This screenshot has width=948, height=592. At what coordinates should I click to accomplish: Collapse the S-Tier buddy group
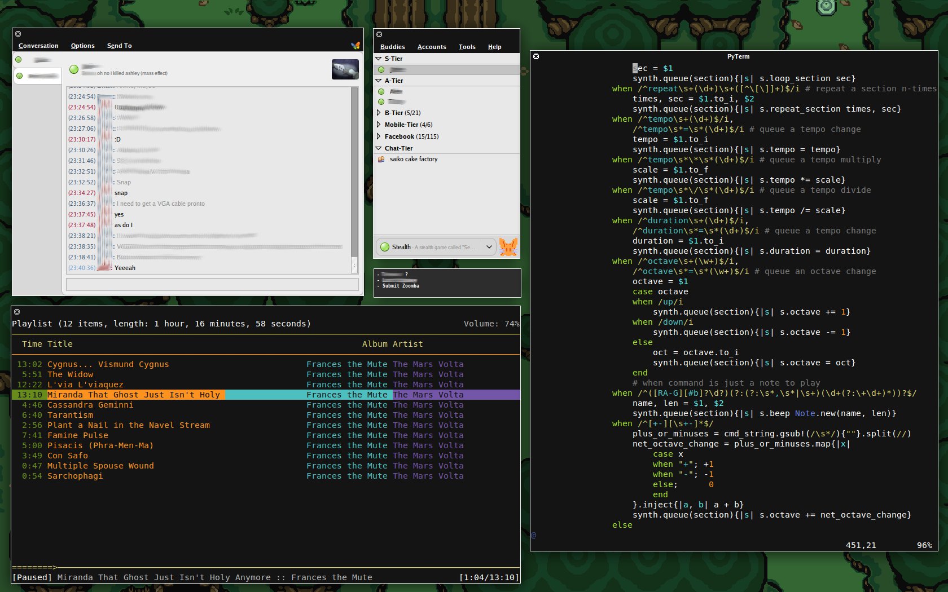coord(379,59)
